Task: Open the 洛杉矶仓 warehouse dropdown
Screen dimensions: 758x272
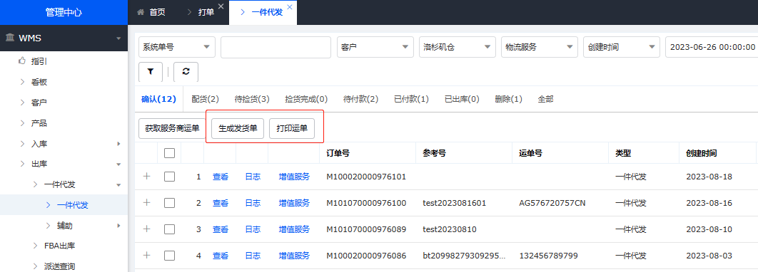Action: click(x=458, y=47)
